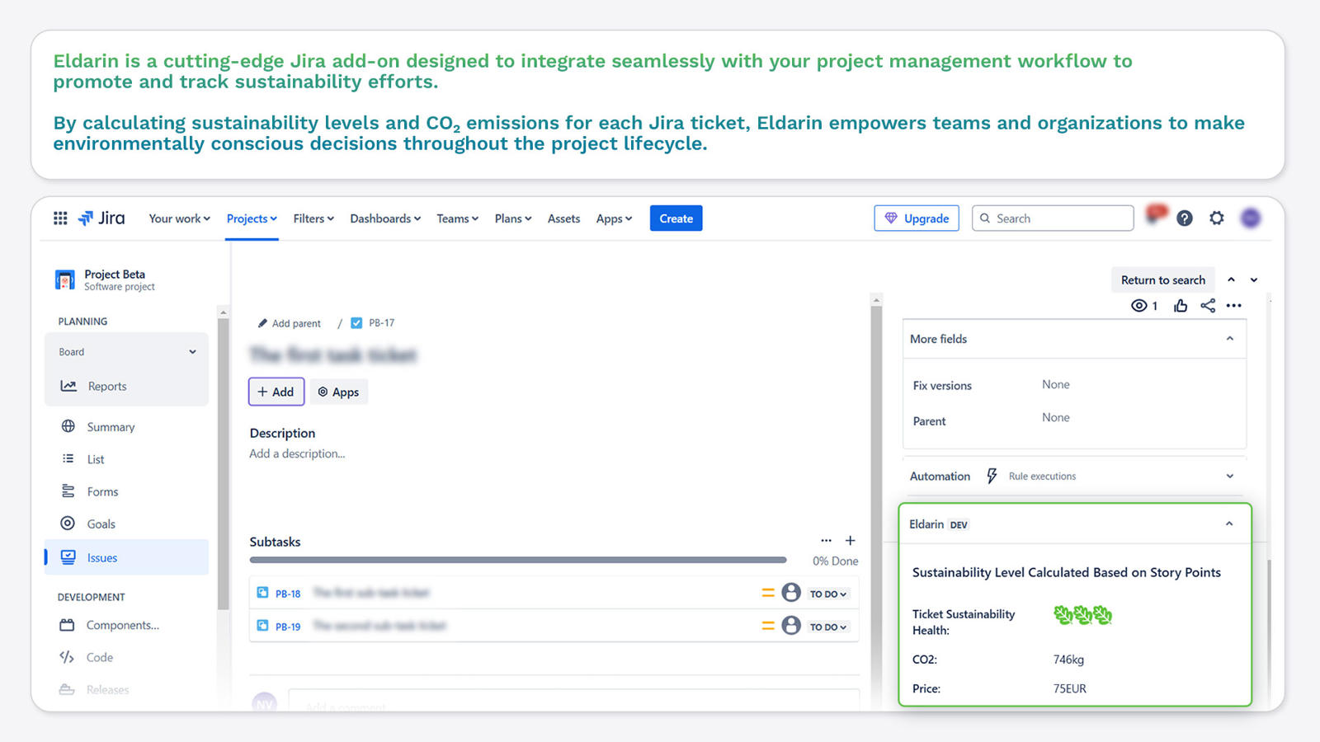Screen dimensions: 1320x742
Task: Collapse the Eldarin panel
Action: pos(1229,524)
